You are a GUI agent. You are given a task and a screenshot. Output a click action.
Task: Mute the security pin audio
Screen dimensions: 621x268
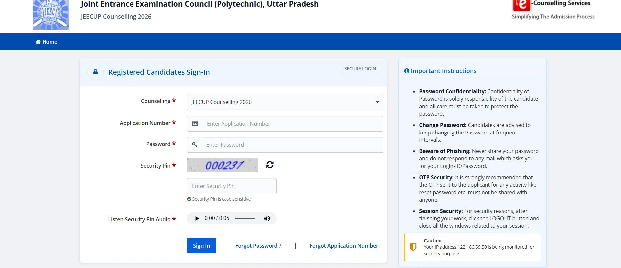pos(267,218)
